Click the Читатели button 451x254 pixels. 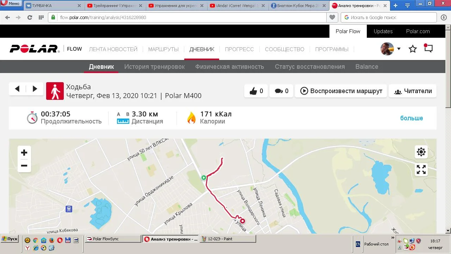[413, 91]
